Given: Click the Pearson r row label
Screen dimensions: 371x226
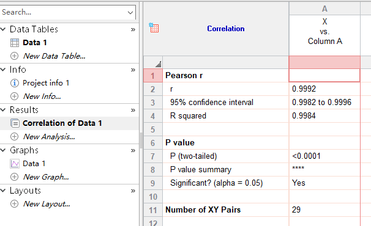Looking at the screenshot, I should 184,76.
